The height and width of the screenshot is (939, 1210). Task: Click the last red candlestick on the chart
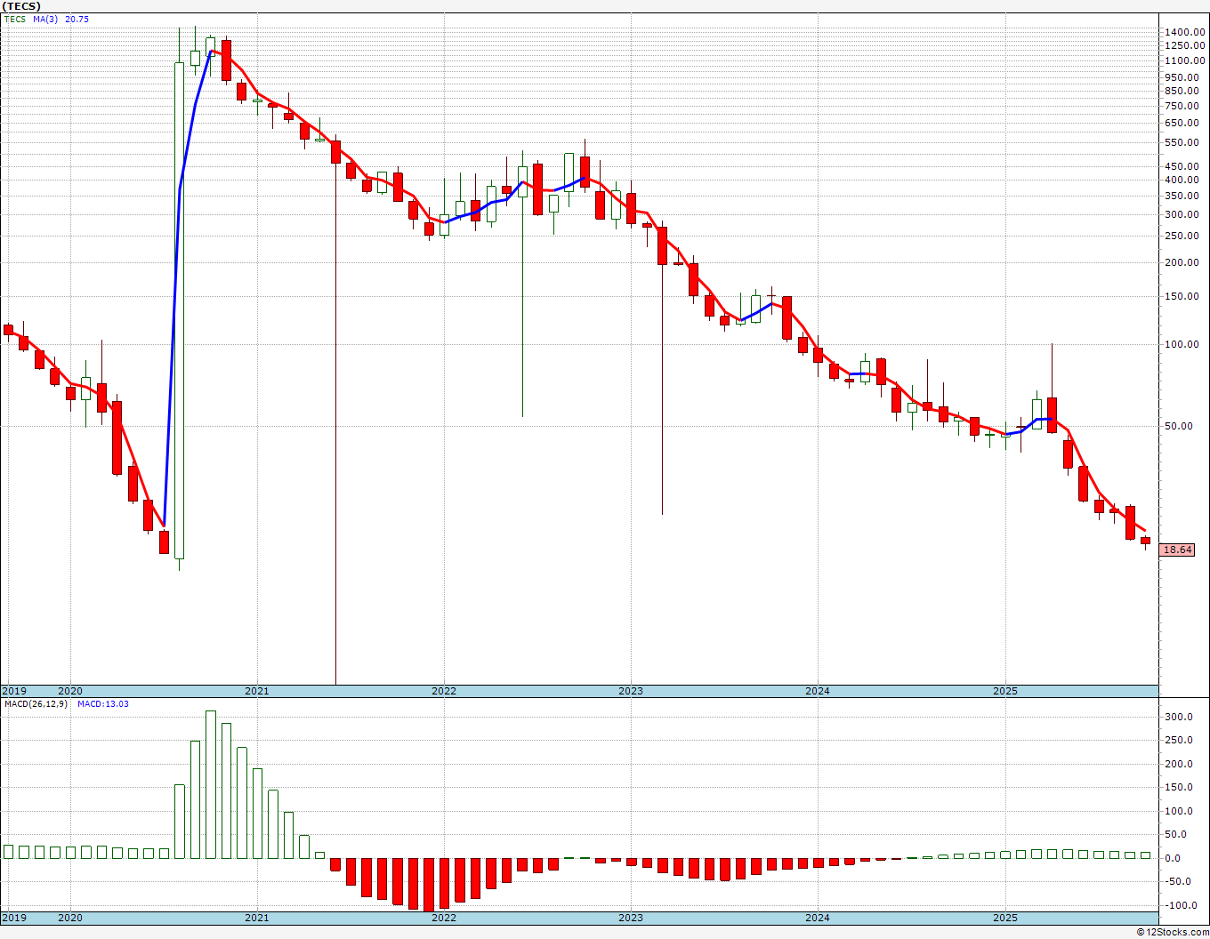click(x=1145, y=541)
